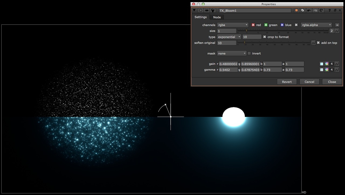Collapse the TX_Bloom1 panel with disclosure triangle
This screenshot has width=345, height=195.
[194, 11]
